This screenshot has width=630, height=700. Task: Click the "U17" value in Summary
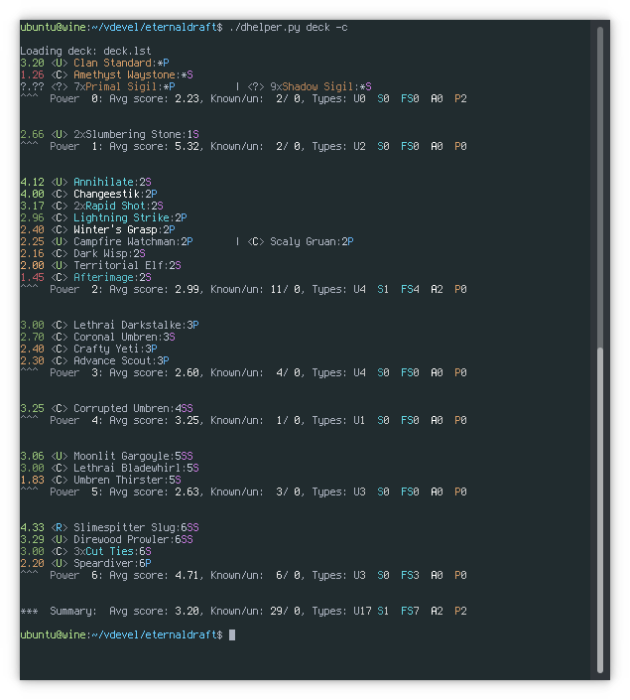pyautogui.click(x=362, y=612)
